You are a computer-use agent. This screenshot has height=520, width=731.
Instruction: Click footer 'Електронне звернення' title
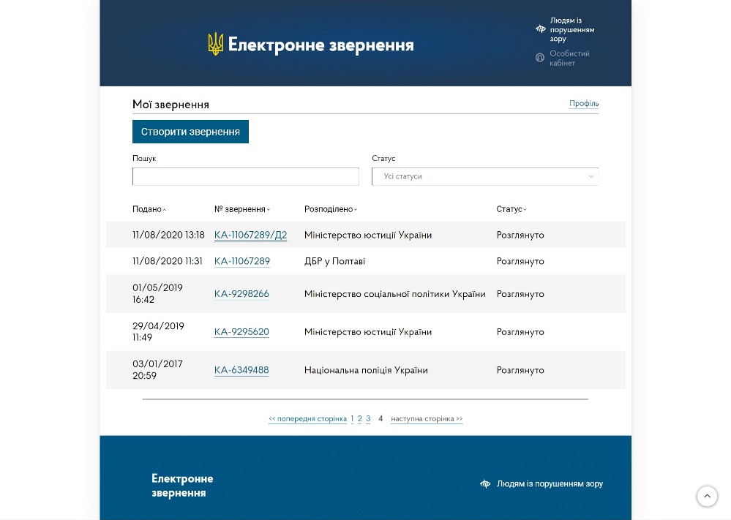[182, 486]
